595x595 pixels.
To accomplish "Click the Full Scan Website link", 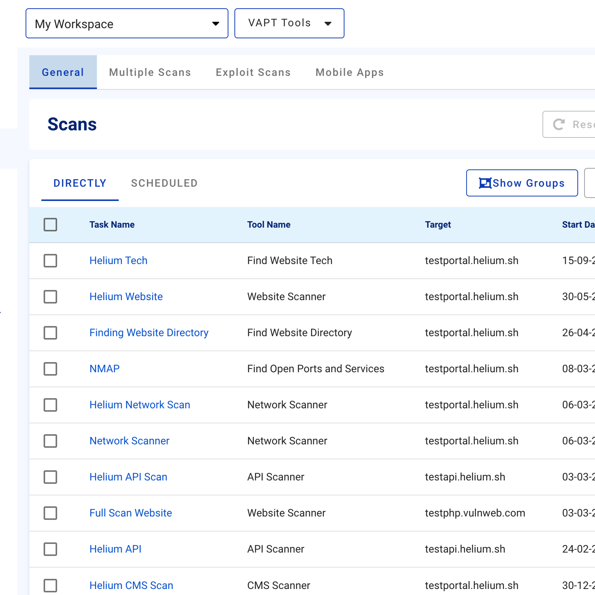I will [x=130, y=513].
